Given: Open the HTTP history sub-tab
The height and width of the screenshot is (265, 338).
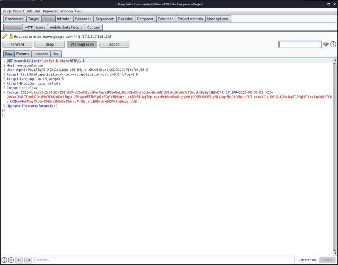Looking at the screenshot, I should [x=35, y=28].
